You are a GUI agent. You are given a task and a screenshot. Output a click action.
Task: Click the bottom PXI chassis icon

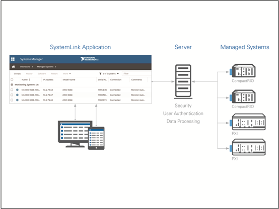click(247, 147)
